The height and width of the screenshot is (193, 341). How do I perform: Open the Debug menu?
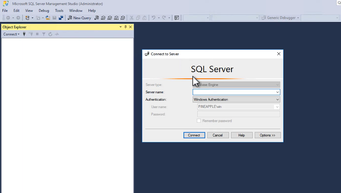coord(44,10)
